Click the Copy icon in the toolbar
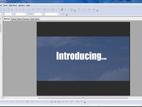Screen dimensions: 142x107 point(20,10)
